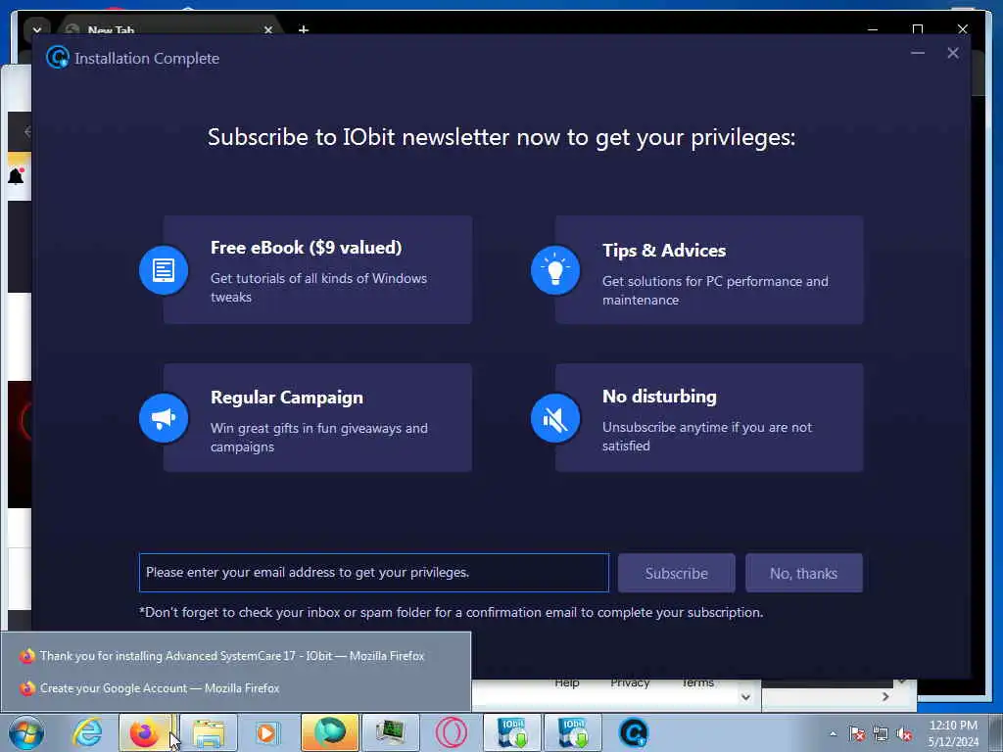
Task: Click the Privacy link in background page
Action: [x=630, y=682]
